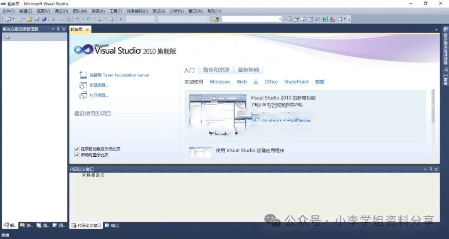This screenshot has width=449, height=239.
Task: Open the Undo history dropdown arrow
Action: [83, 19]
